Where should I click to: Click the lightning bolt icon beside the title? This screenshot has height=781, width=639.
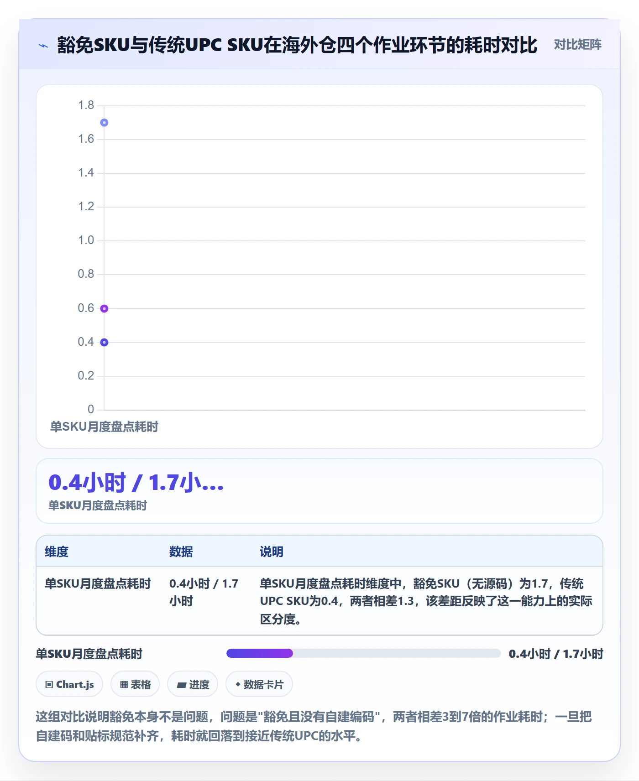point(43,46)
